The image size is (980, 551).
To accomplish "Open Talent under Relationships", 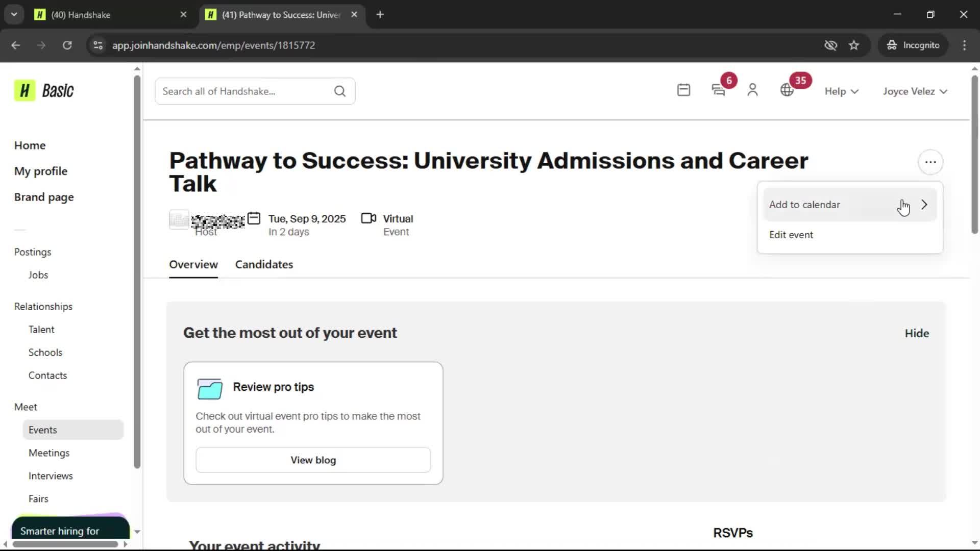I will coord(41,330).
